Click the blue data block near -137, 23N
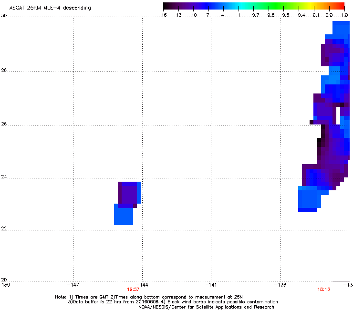 tap(309, 199)
